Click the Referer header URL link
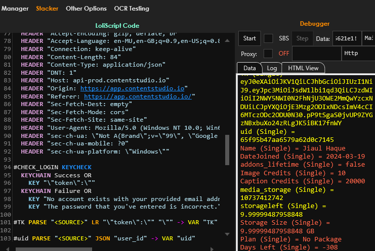The width and height of the screenshot is (375, 251). click(x=138, y=96)
